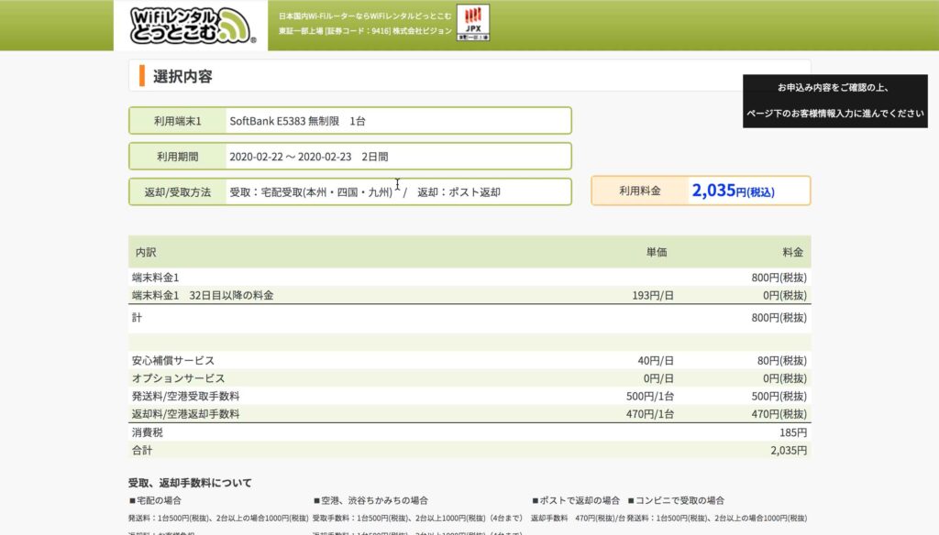939x535 pixels.
Task: Click the JPX stock exchange badge
Action: (x=473, y=23)
